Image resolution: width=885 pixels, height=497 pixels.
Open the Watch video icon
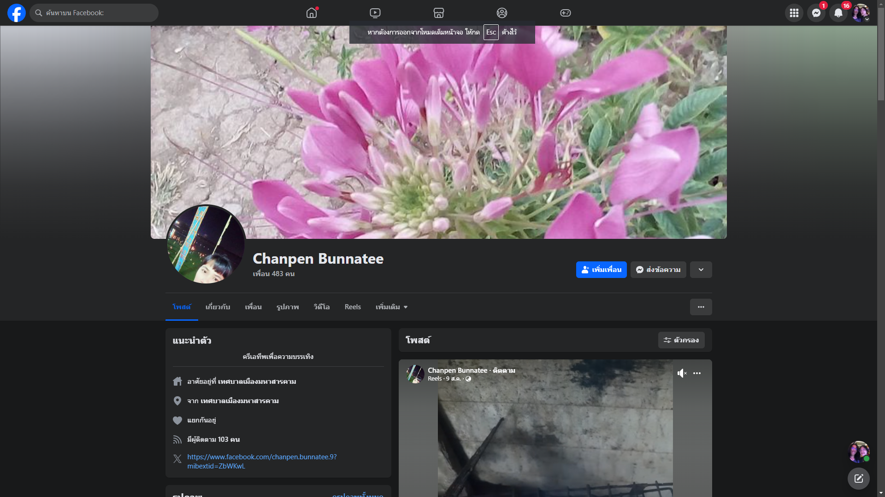pyautogui.click(x=375, y=13)
